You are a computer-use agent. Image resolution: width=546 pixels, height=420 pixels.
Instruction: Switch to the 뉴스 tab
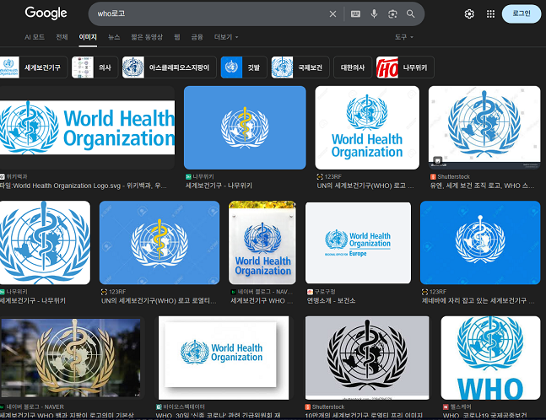114,37
